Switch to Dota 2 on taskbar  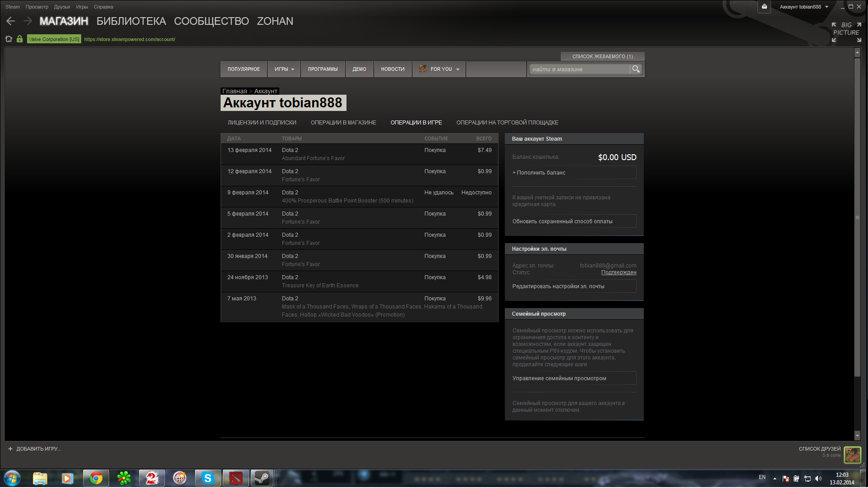pyautogui.click(x=235, y=479)
